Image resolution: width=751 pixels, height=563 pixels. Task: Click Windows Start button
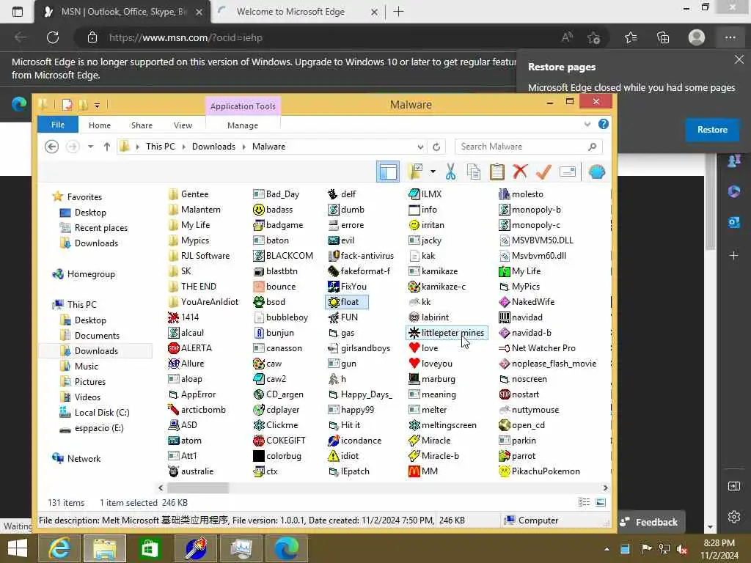pos(18,548)
